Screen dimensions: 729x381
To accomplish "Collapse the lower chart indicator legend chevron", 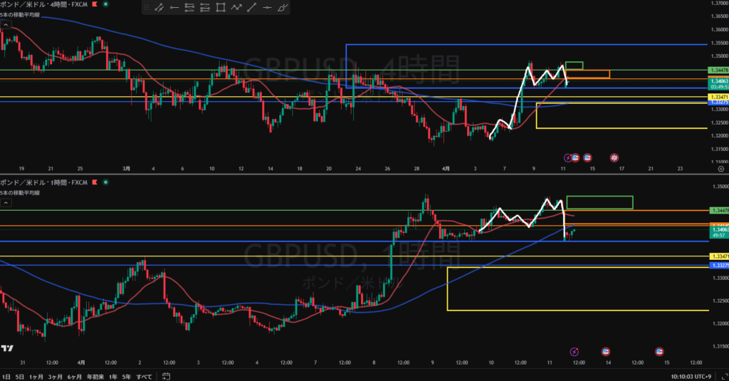I will coord(5,202).
